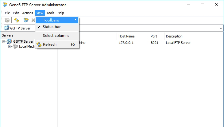Image resolution: width=224 pixels, height=132 pixels.
Task: Open the Toolbars submenu
Action: (x=57, y=20)
